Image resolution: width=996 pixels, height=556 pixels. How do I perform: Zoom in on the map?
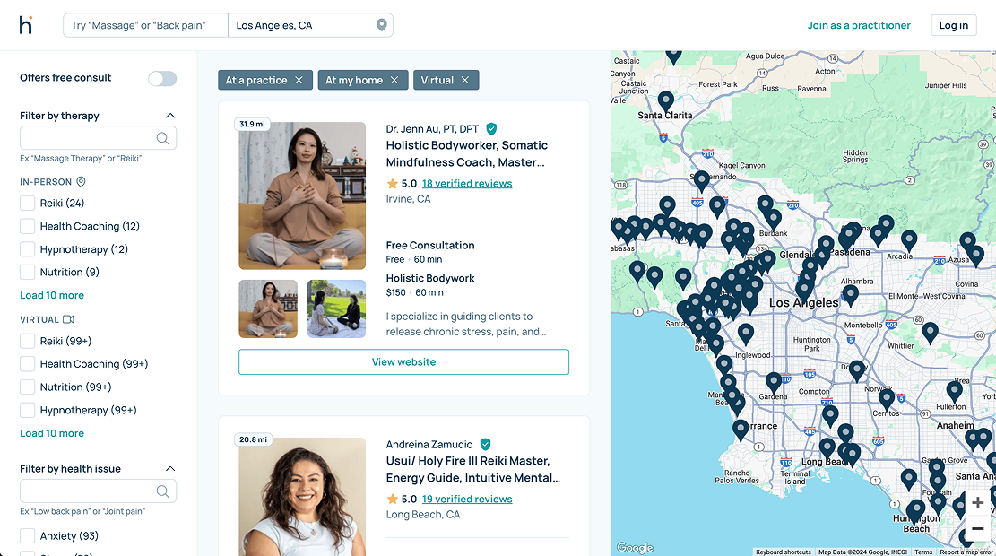977,503
